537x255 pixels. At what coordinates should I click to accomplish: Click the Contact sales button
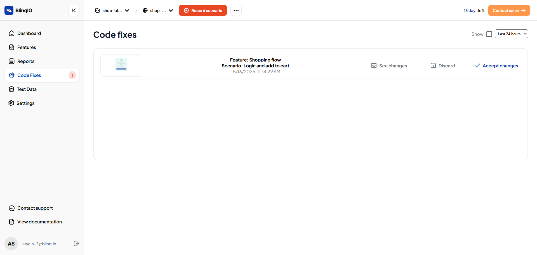click(509, 10)
